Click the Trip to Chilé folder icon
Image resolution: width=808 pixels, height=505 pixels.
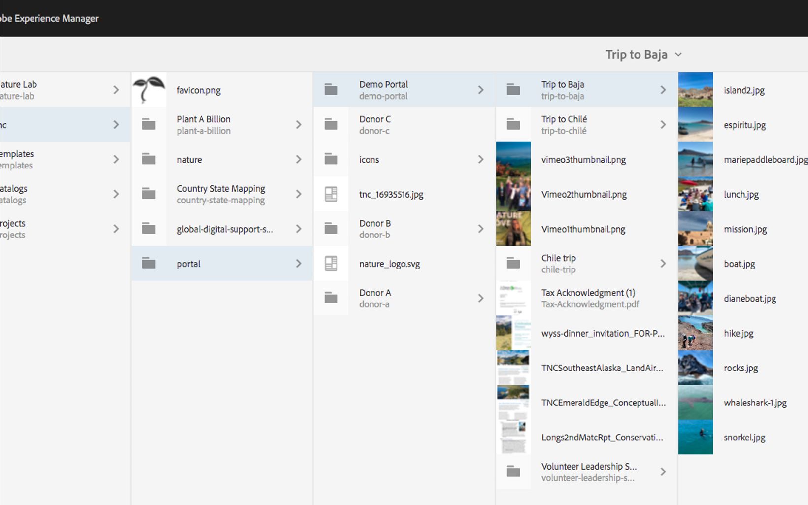pyautogui.click(x=513, y=125)
